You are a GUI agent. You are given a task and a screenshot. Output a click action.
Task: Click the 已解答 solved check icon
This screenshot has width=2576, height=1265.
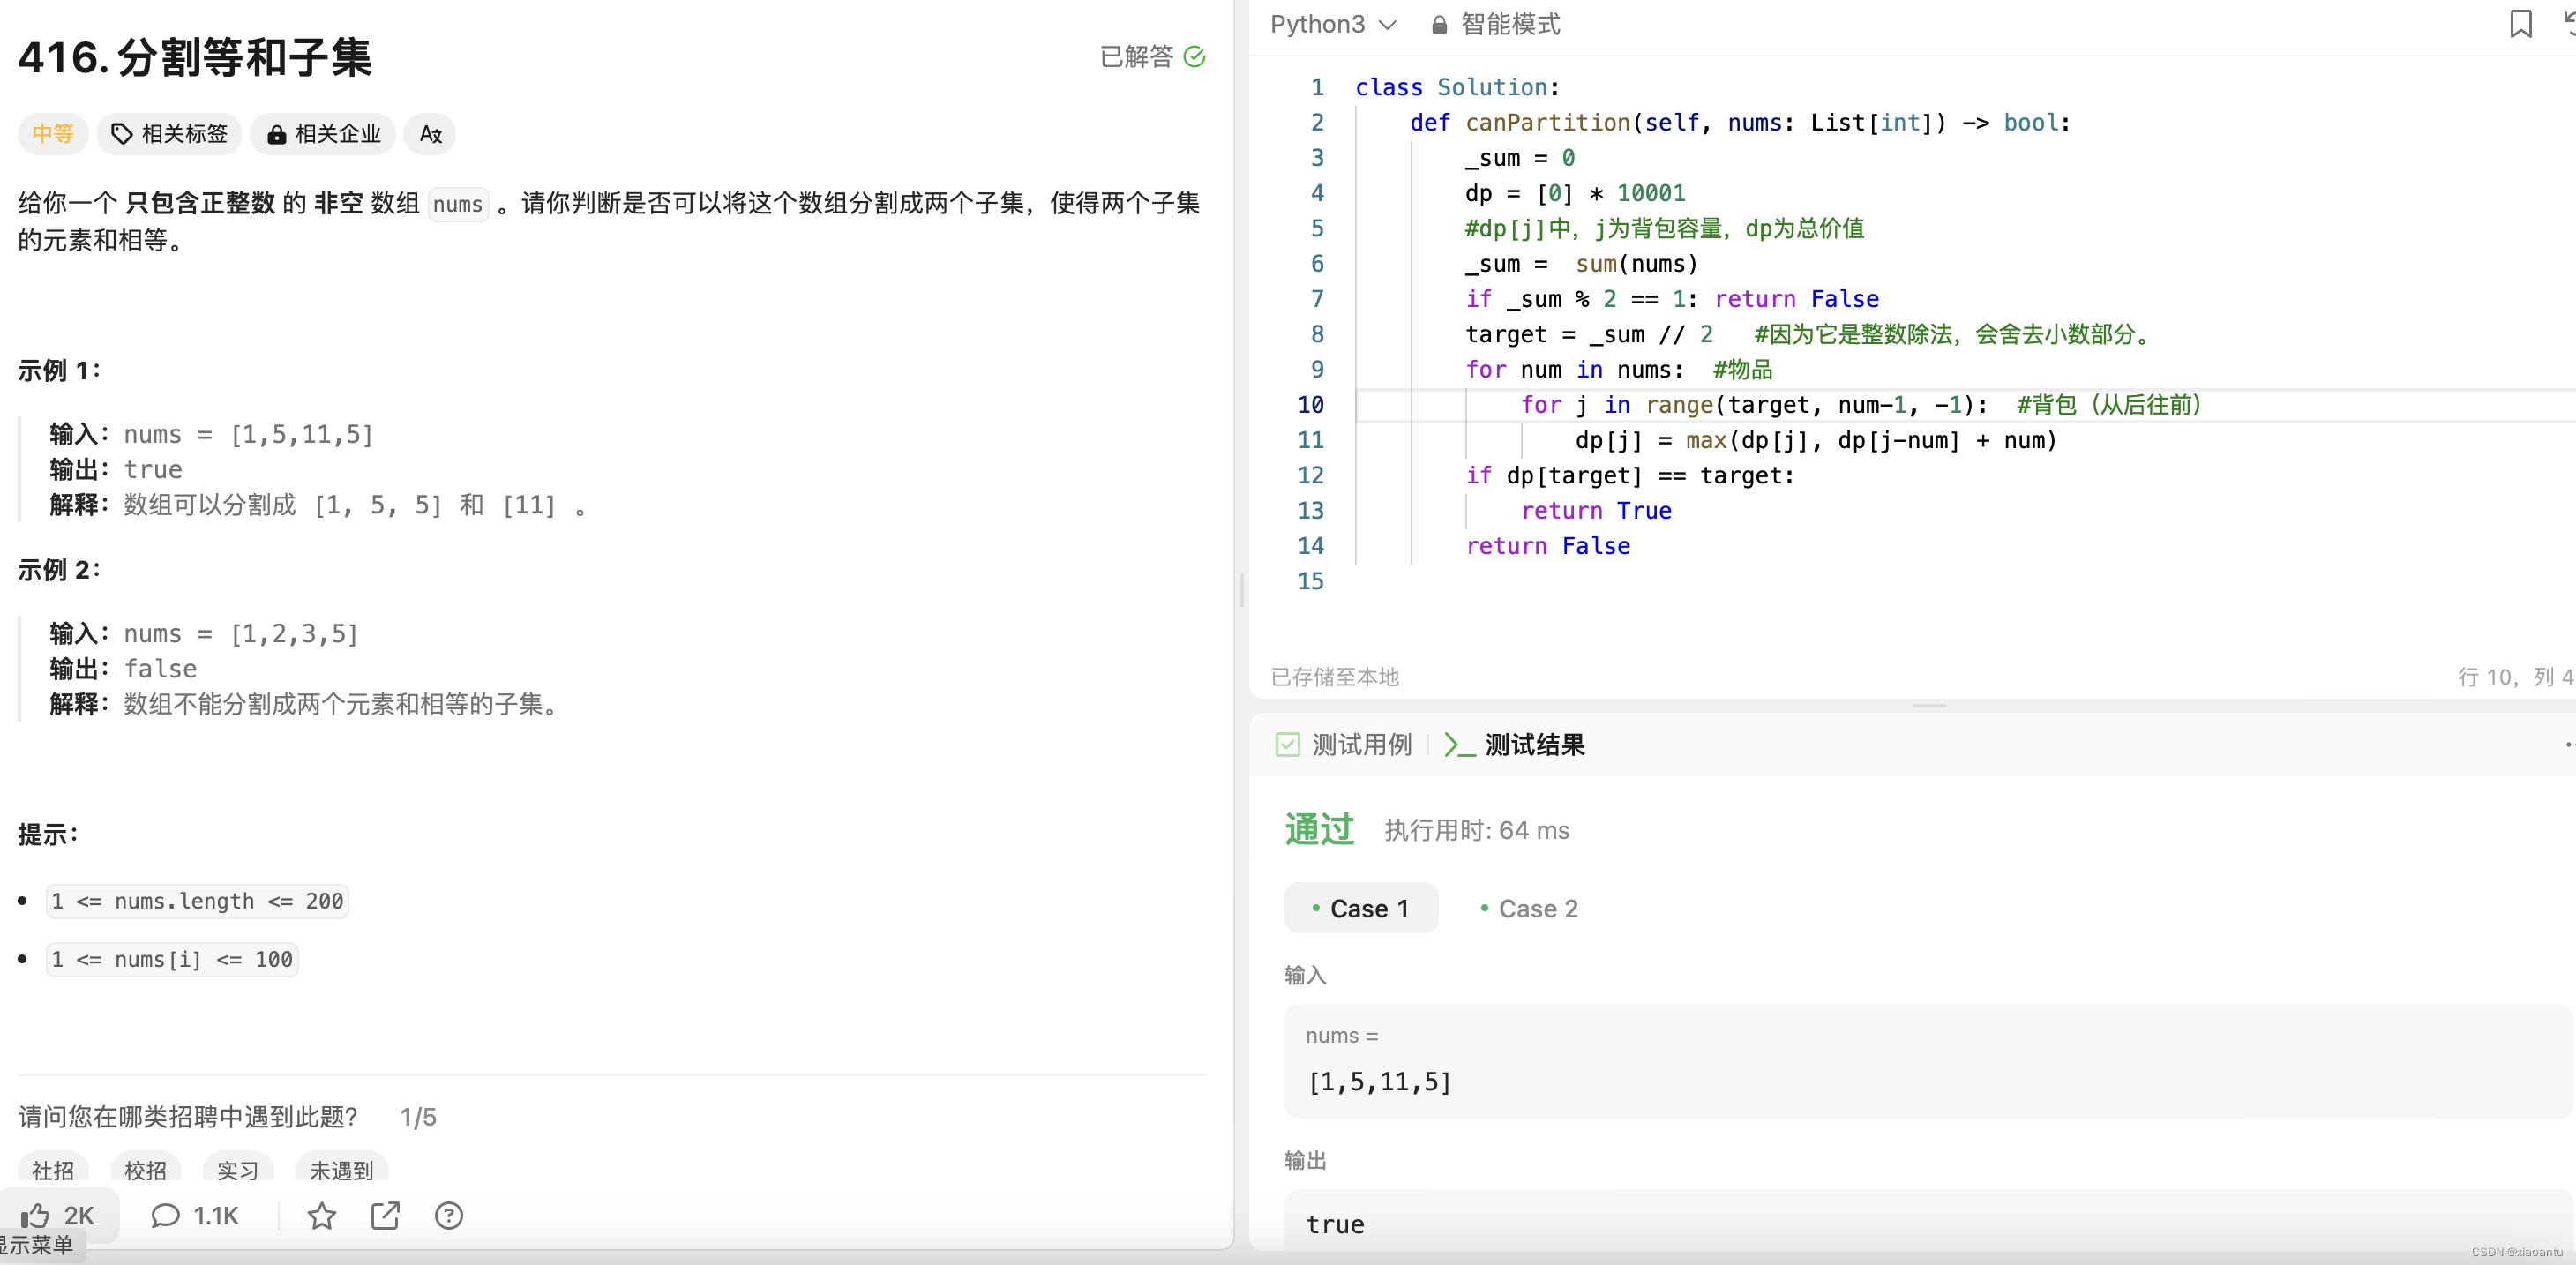click(x=1194, y=57)
